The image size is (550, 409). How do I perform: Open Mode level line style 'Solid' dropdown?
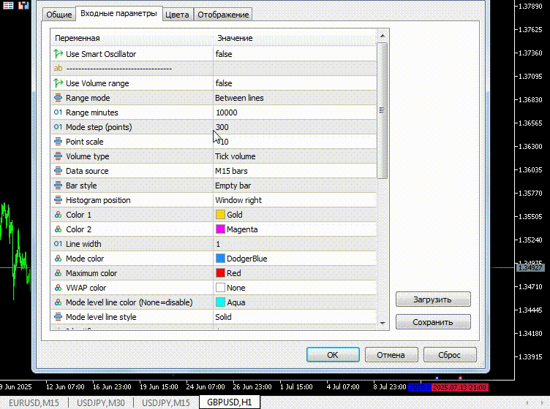(x=294, y=317)
